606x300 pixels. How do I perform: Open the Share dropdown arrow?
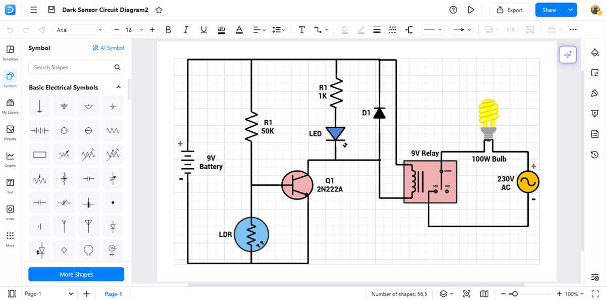click(571, 10)
